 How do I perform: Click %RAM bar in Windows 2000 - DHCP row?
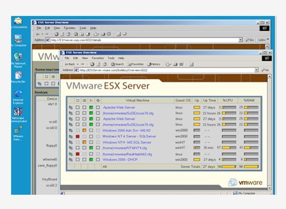[251, 160]
